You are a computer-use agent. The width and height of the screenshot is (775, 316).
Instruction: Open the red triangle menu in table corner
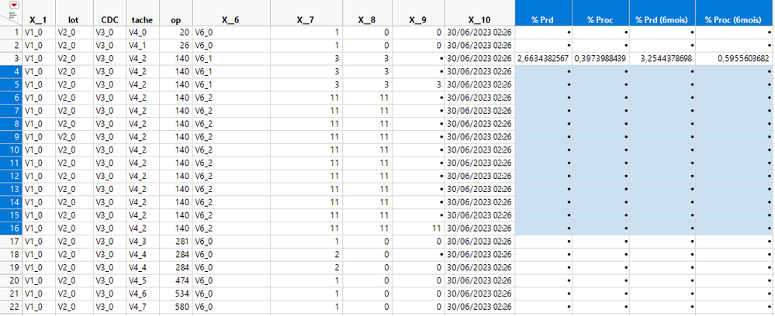(x=15, y=5)
